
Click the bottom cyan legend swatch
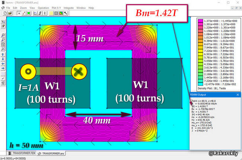tap(200, 84)
